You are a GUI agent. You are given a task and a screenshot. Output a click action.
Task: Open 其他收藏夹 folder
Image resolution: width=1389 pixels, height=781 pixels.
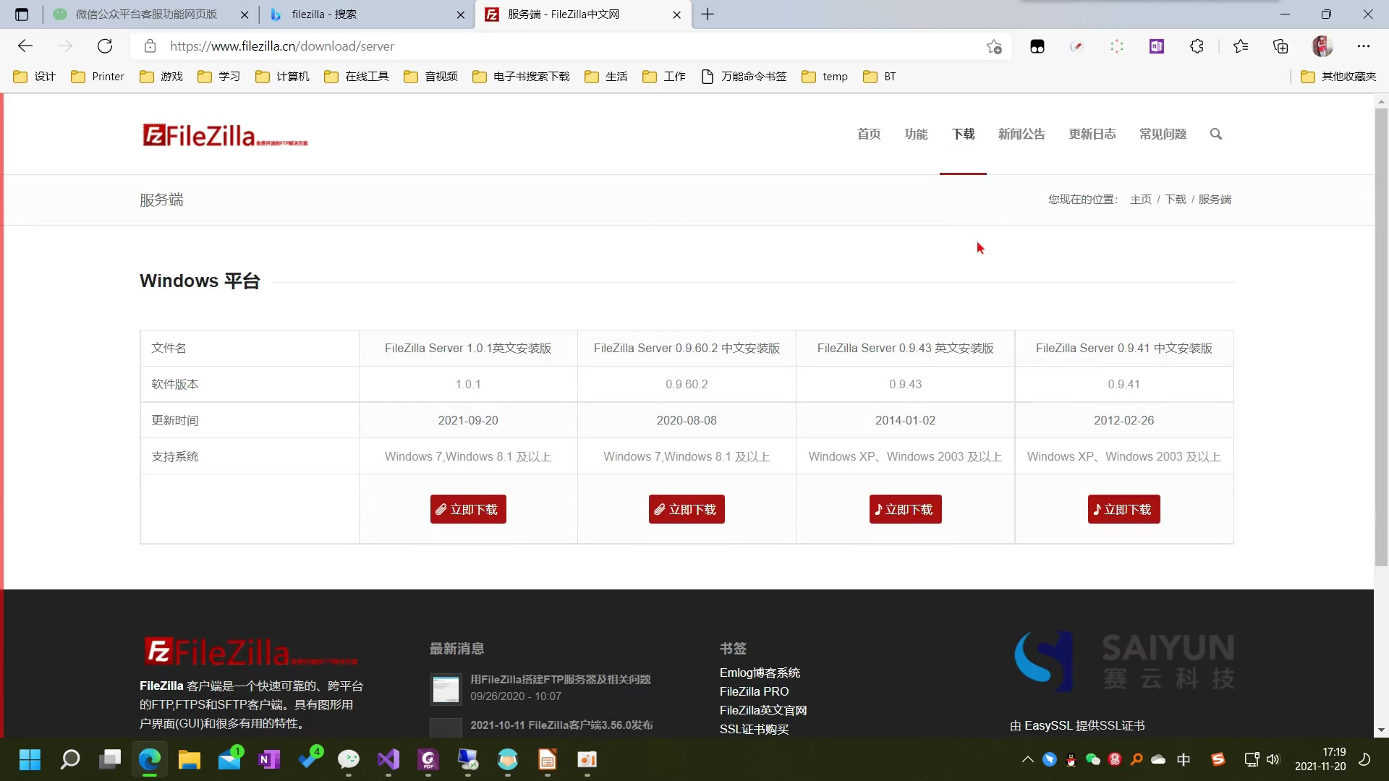coord(1338,77)
